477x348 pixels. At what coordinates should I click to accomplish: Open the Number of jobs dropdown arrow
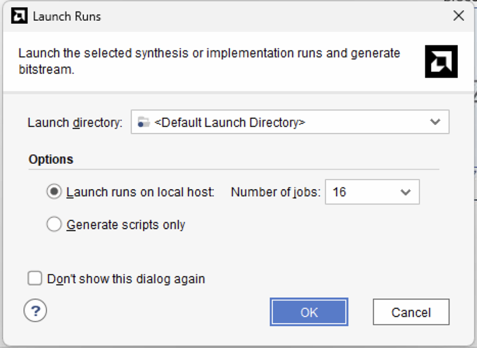click(405, 193)
